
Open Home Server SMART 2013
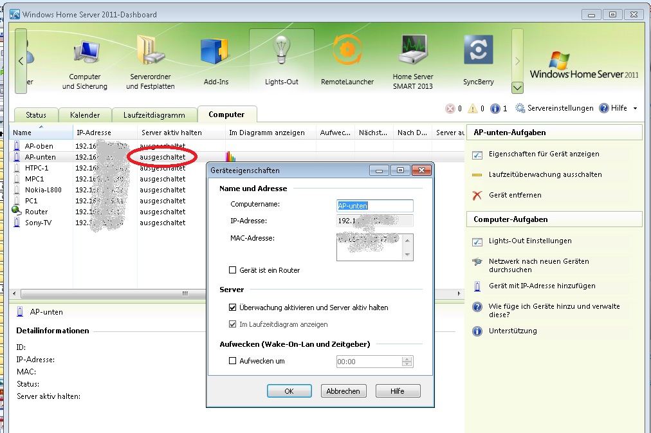(413, 63)
